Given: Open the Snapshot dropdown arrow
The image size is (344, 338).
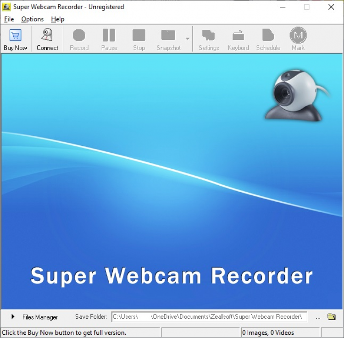Looking at the screenshot, I should pos(188,39).
